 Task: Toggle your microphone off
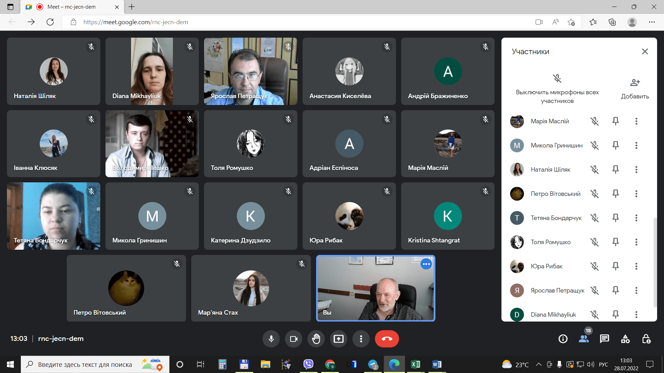271,339
